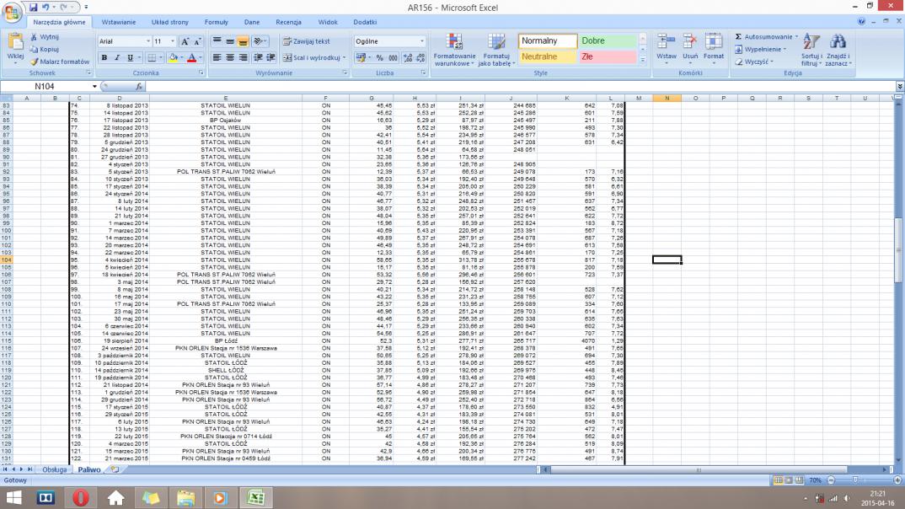This screenshot has width=905, height=509.
Task: Toggle Zawijaj tekst wrap text
Action: (x=306, y=41)
